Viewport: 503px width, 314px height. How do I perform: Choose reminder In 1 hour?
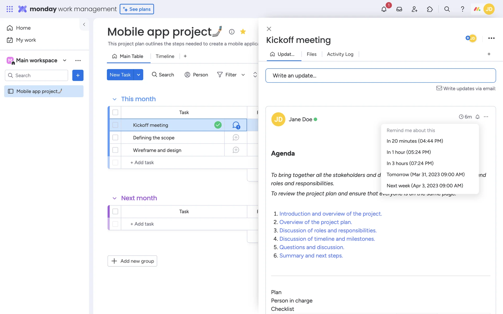(408, 152)
